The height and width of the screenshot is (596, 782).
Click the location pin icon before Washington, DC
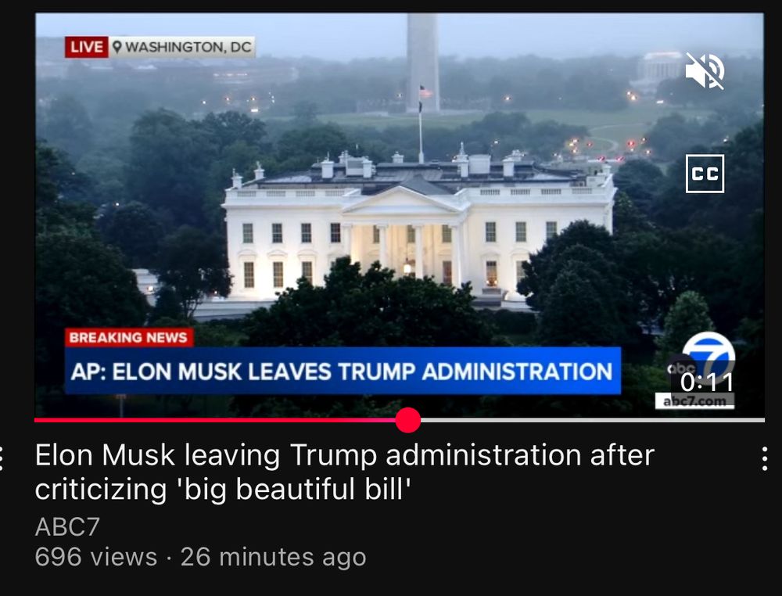[x=117, y=47]
